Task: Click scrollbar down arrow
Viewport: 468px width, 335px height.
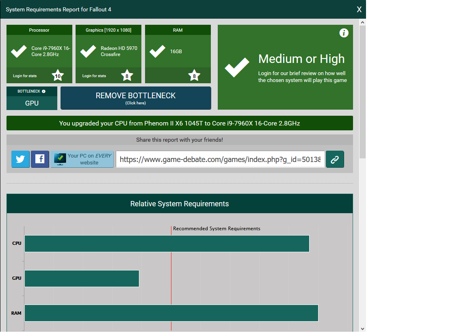Action: pos(362,329)
